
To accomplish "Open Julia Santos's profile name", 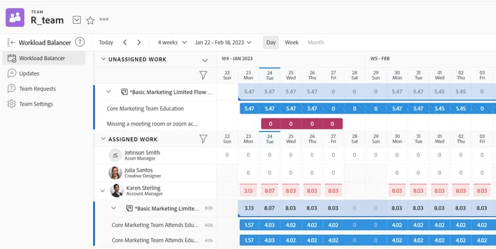I will pyautogui.click(x=139, y=170).
